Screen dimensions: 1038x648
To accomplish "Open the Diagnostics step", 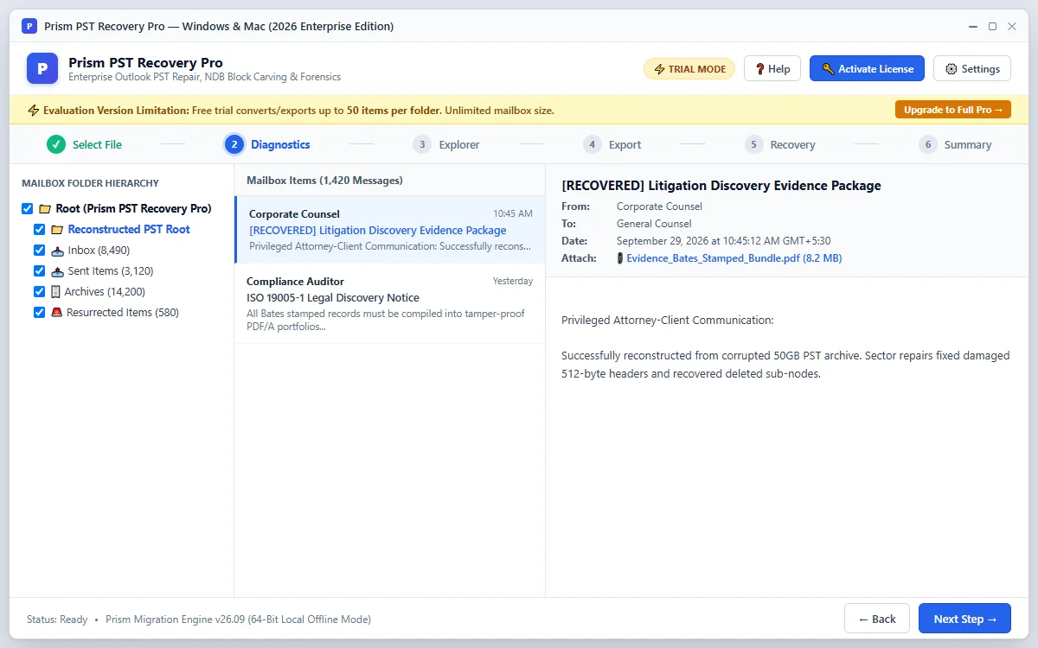I will (267, 144).
